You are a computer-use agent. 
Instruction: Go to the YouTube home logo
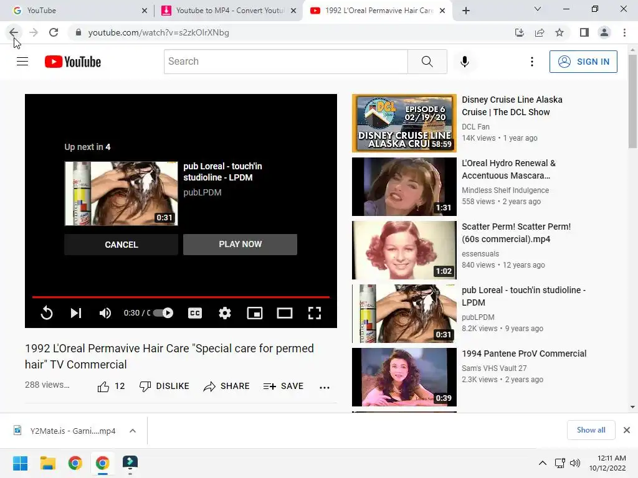(73, 62)
